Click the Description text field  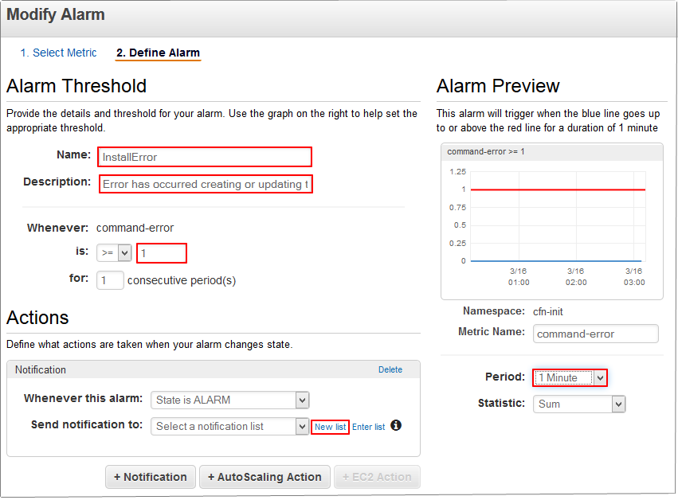tap(206, 184)
